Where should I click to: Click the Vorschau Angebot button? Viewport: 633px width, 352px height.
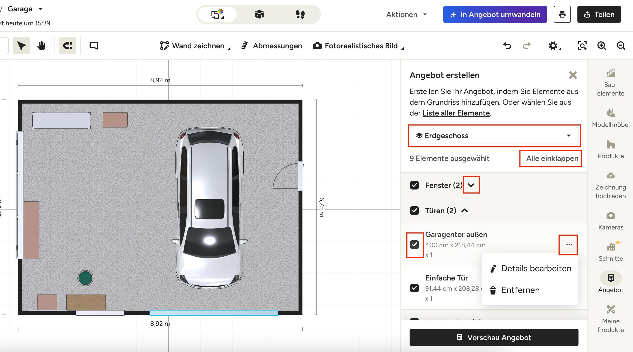point(494,337)
